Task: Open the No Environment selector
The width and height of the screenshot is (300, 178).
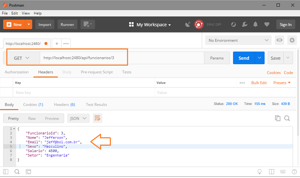Action: pos(238,40)
